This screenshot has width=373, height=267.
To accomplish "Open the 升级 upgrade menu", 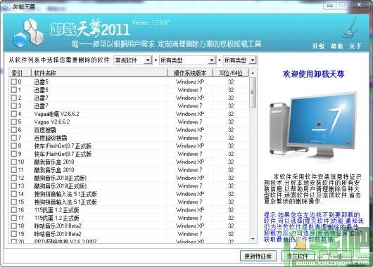I will point(318,46).
